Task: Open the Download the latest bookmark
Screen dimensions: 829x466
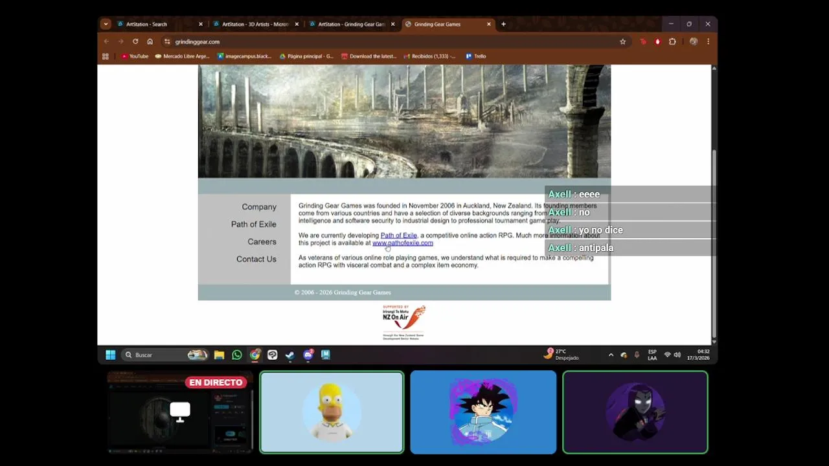Action: click(x=369, y=56)
